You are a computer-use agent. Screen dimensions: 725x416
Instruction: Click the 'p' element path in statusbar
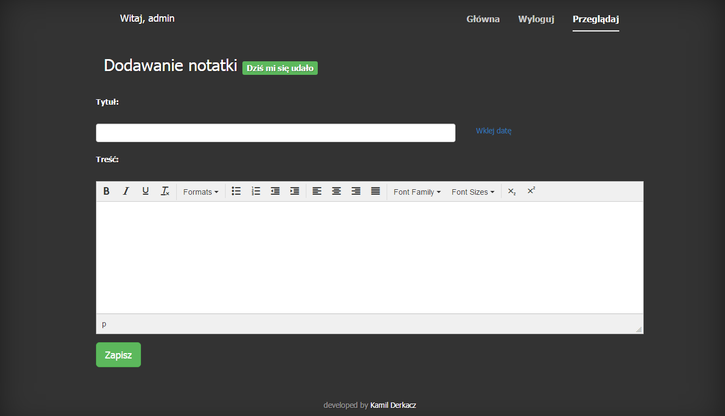pos(104,324)
